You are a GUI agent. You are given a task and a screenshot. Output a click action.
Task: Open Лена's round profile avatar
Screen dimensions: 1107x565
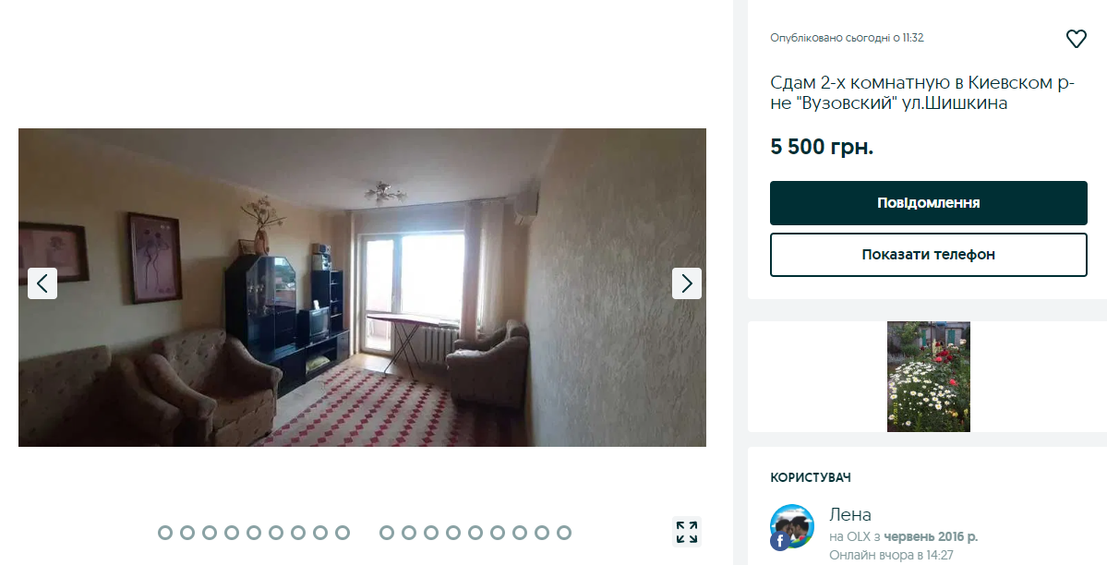click(x=792, y=527)
